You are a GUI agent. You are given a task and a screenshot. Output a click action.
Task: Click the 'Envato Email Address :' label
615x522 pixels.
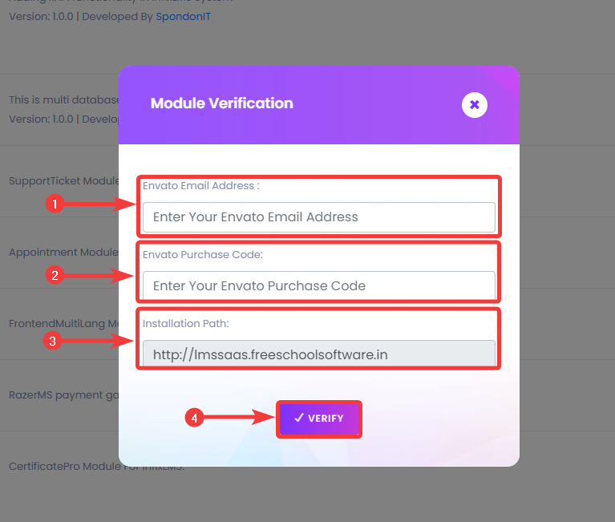click(x=200, y=185)
